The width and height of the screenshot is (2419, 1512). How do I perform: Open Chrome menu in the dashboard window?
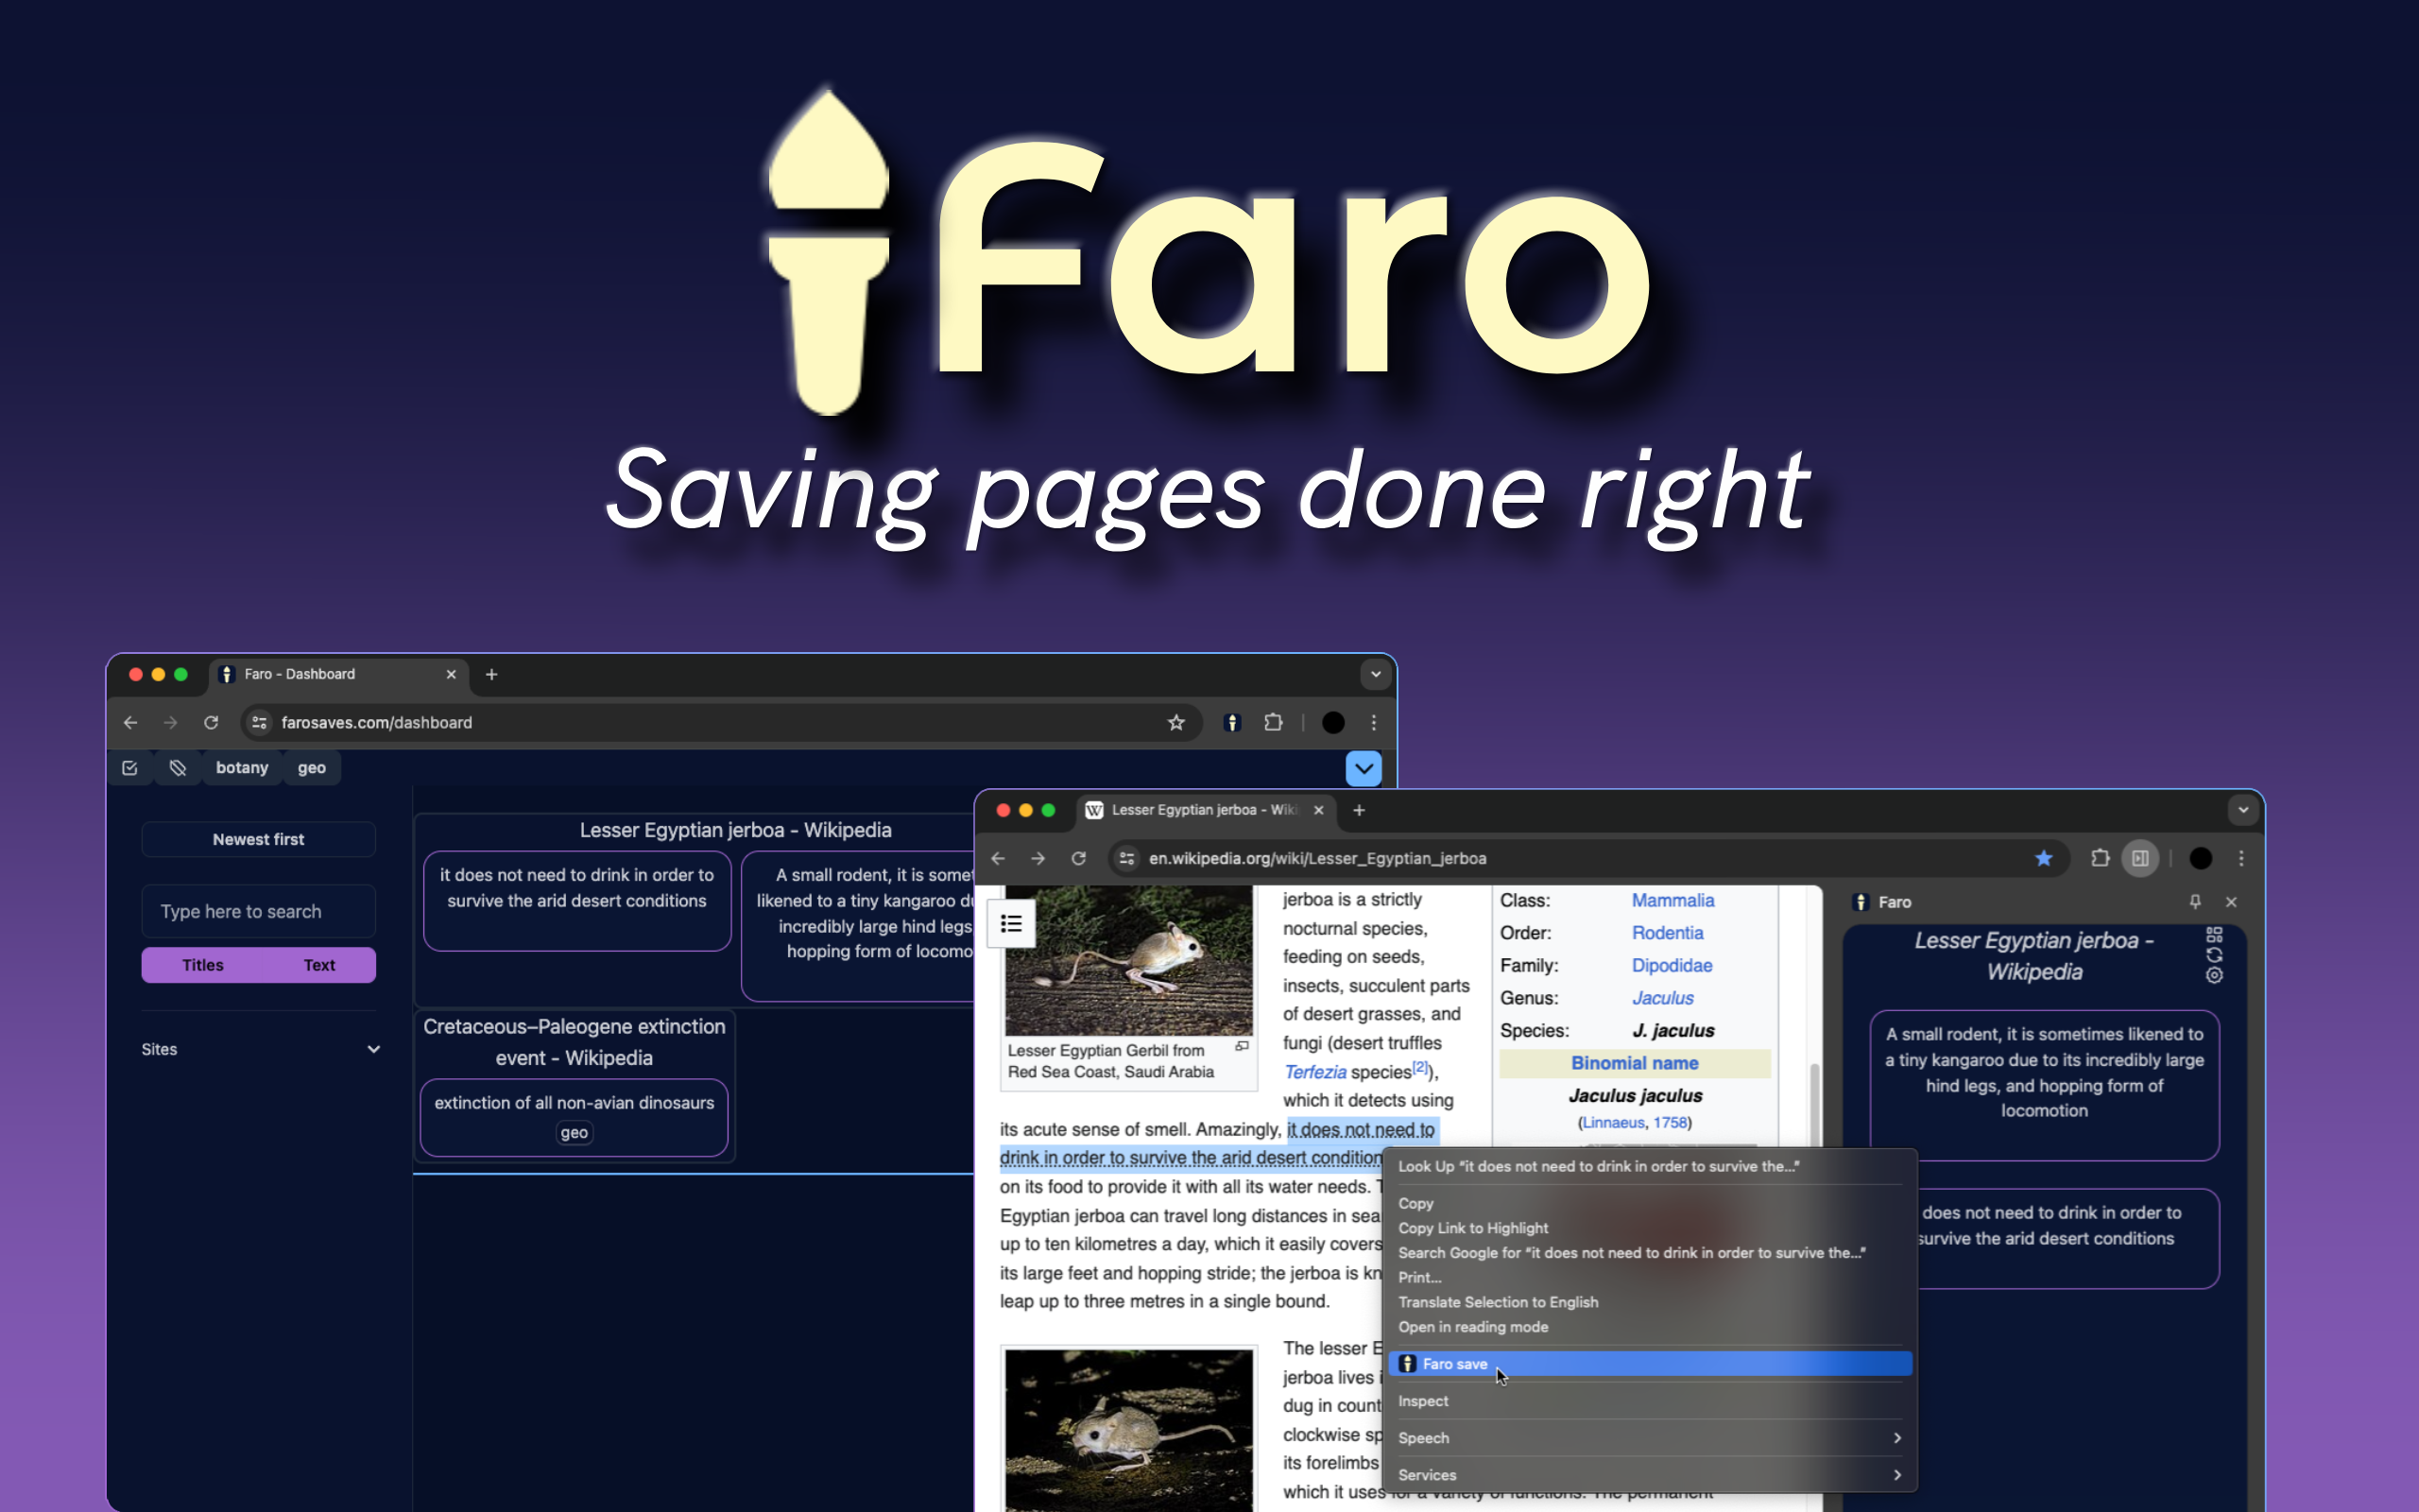1375,722
